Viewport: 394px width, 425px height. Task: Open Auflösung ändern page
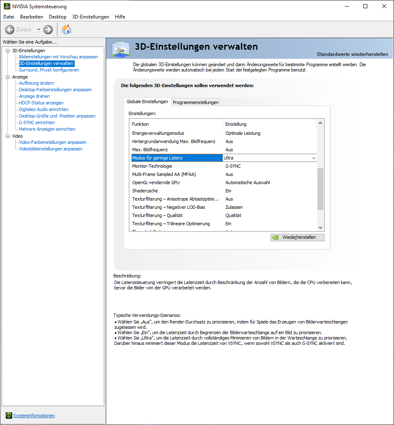pos(37,83)
